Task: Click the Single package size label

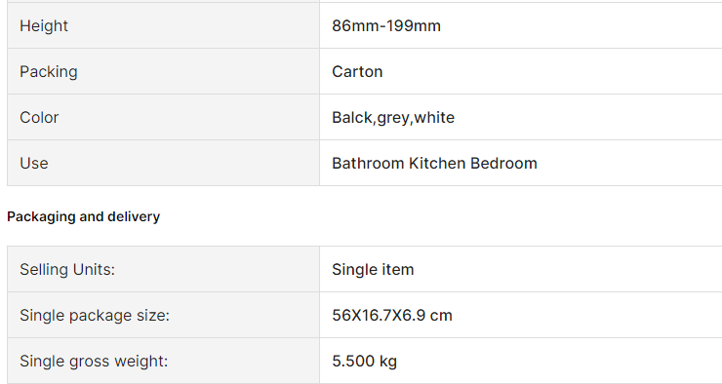Action: click(95, 316)
